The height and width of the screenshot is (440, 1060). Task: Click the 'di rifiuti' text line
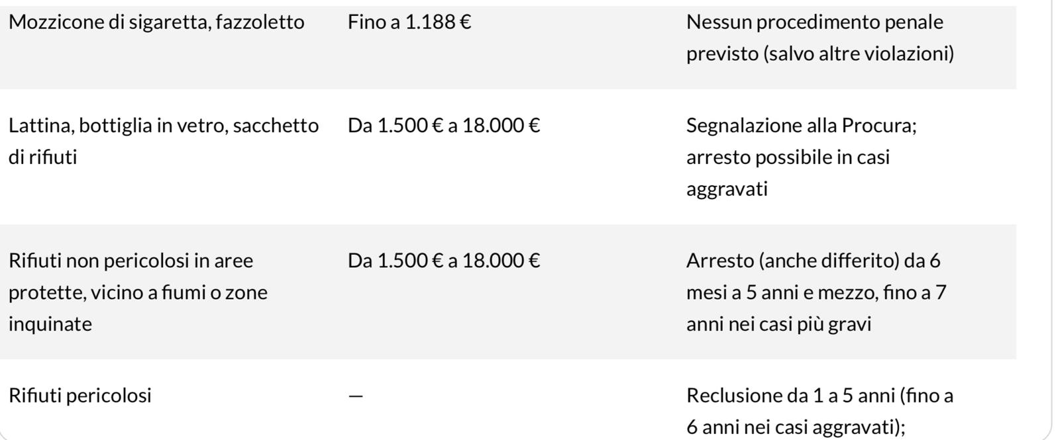coord(43,157)
